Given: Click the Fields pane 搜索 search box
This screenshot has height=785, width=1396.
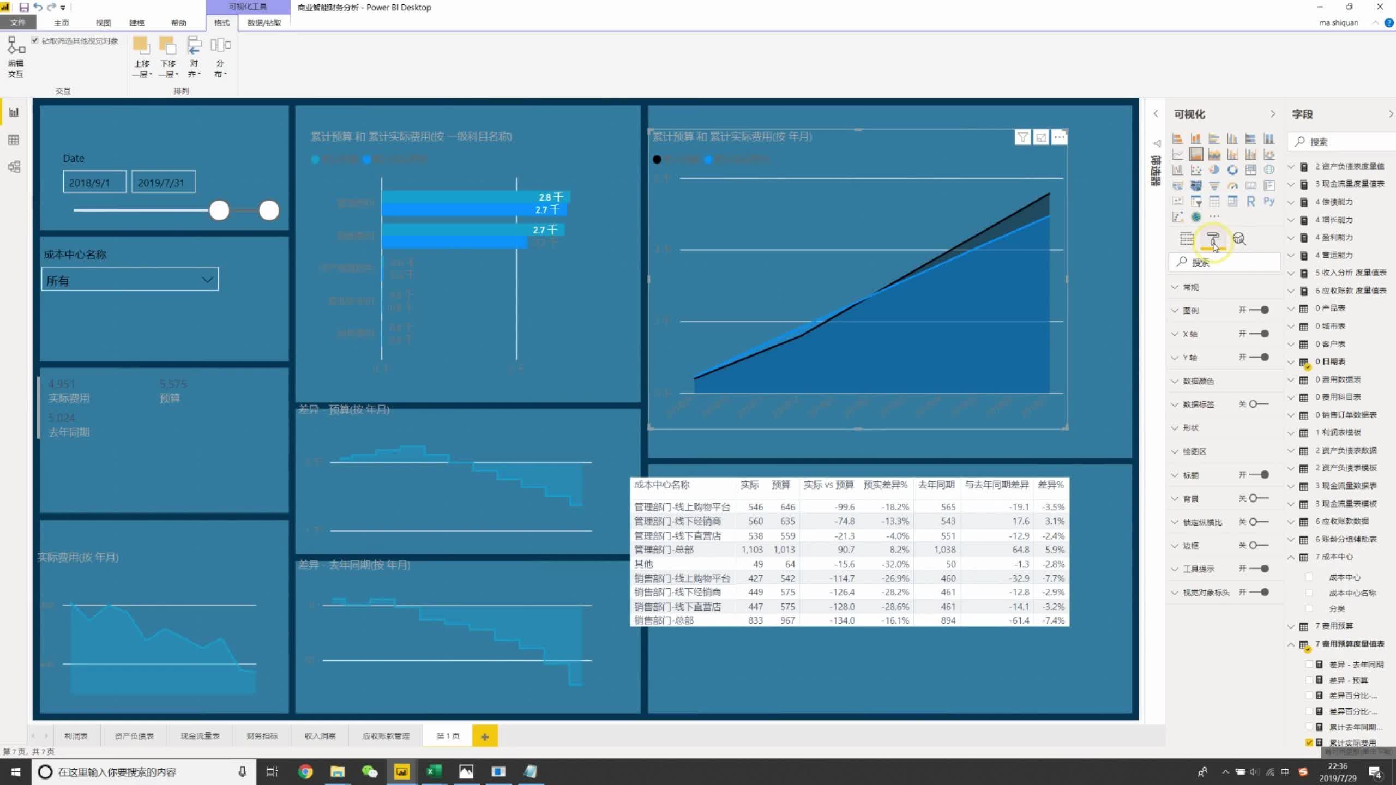Looking at the screenshot, I should pyautogui.click(x=1341, y=142).
